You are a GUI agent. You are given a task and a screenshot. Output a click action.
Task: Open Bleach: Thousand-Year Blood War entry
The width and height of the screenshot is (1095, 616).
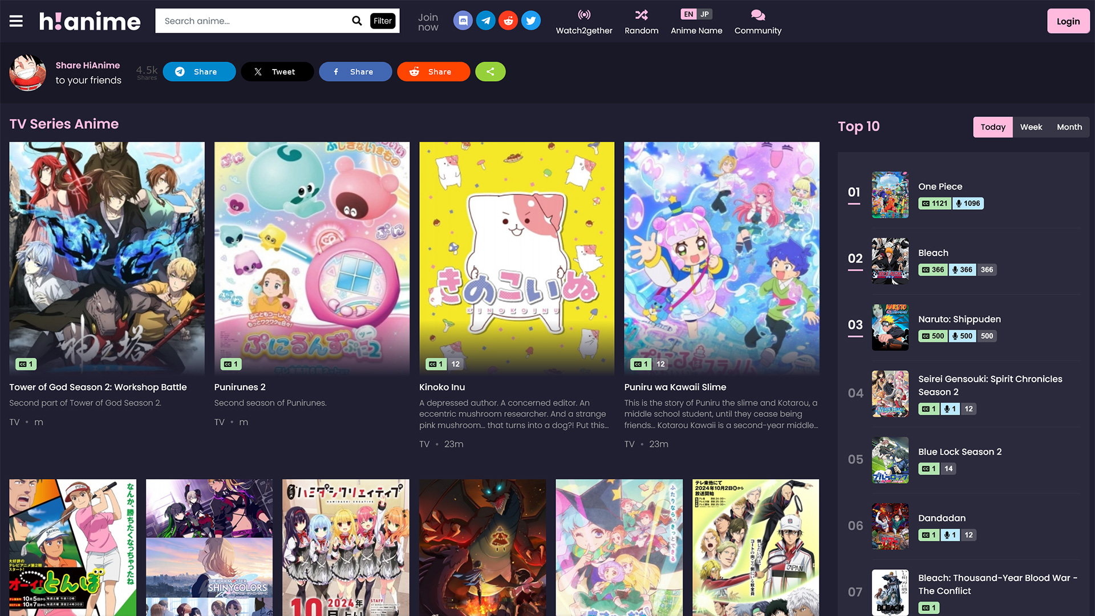(x=997, y=584)
